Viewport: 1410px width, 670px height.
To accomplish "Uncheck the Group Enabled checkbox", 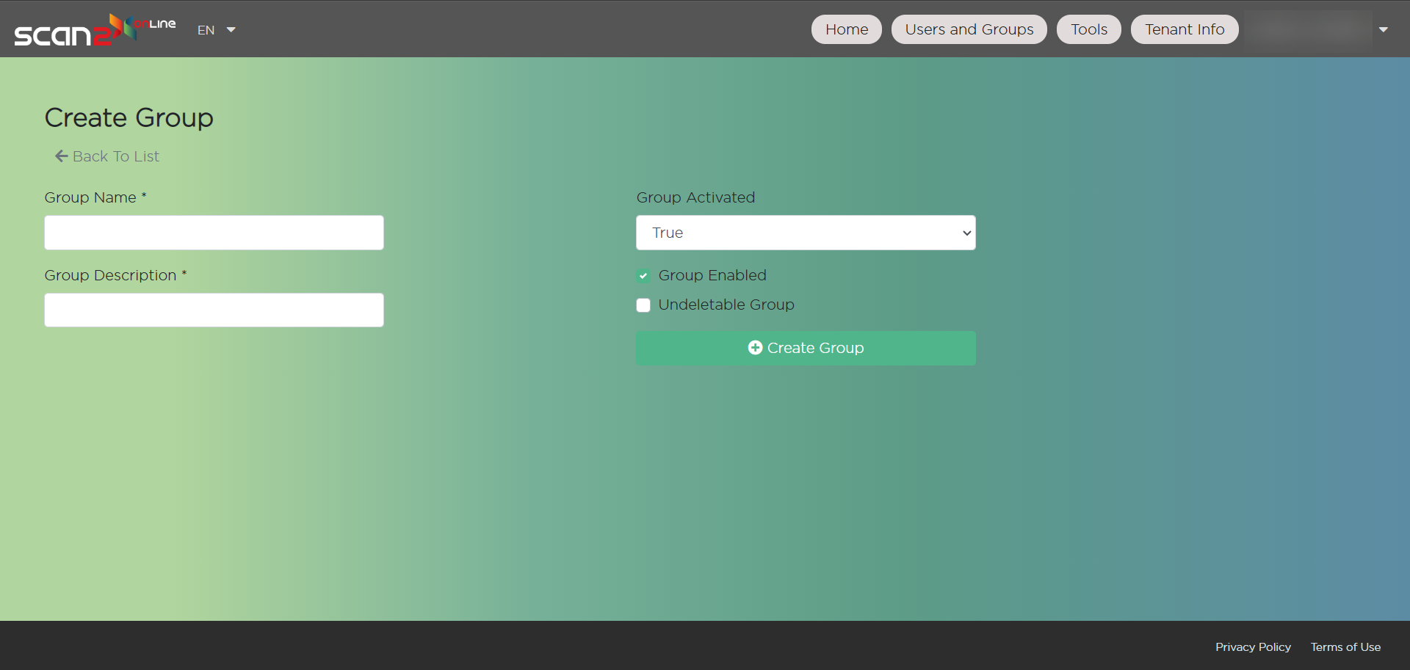I will click(x=643, y=276).
